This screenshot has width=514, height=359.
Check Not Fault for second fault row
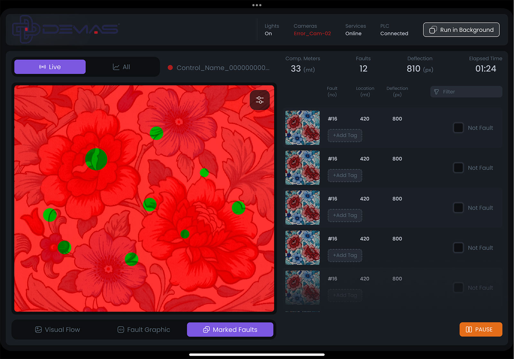(458, 168)
